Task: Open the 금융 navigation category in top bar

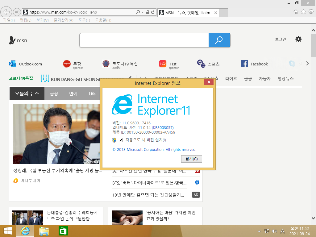Action: 248,78
